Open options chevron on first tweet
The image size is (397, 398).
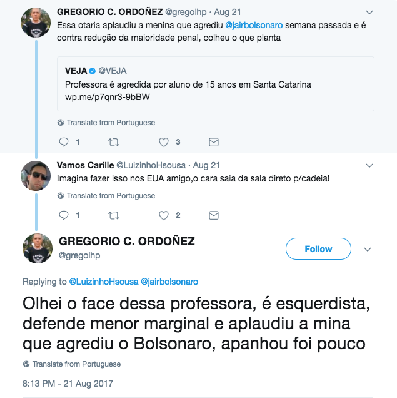click(369, 12)
